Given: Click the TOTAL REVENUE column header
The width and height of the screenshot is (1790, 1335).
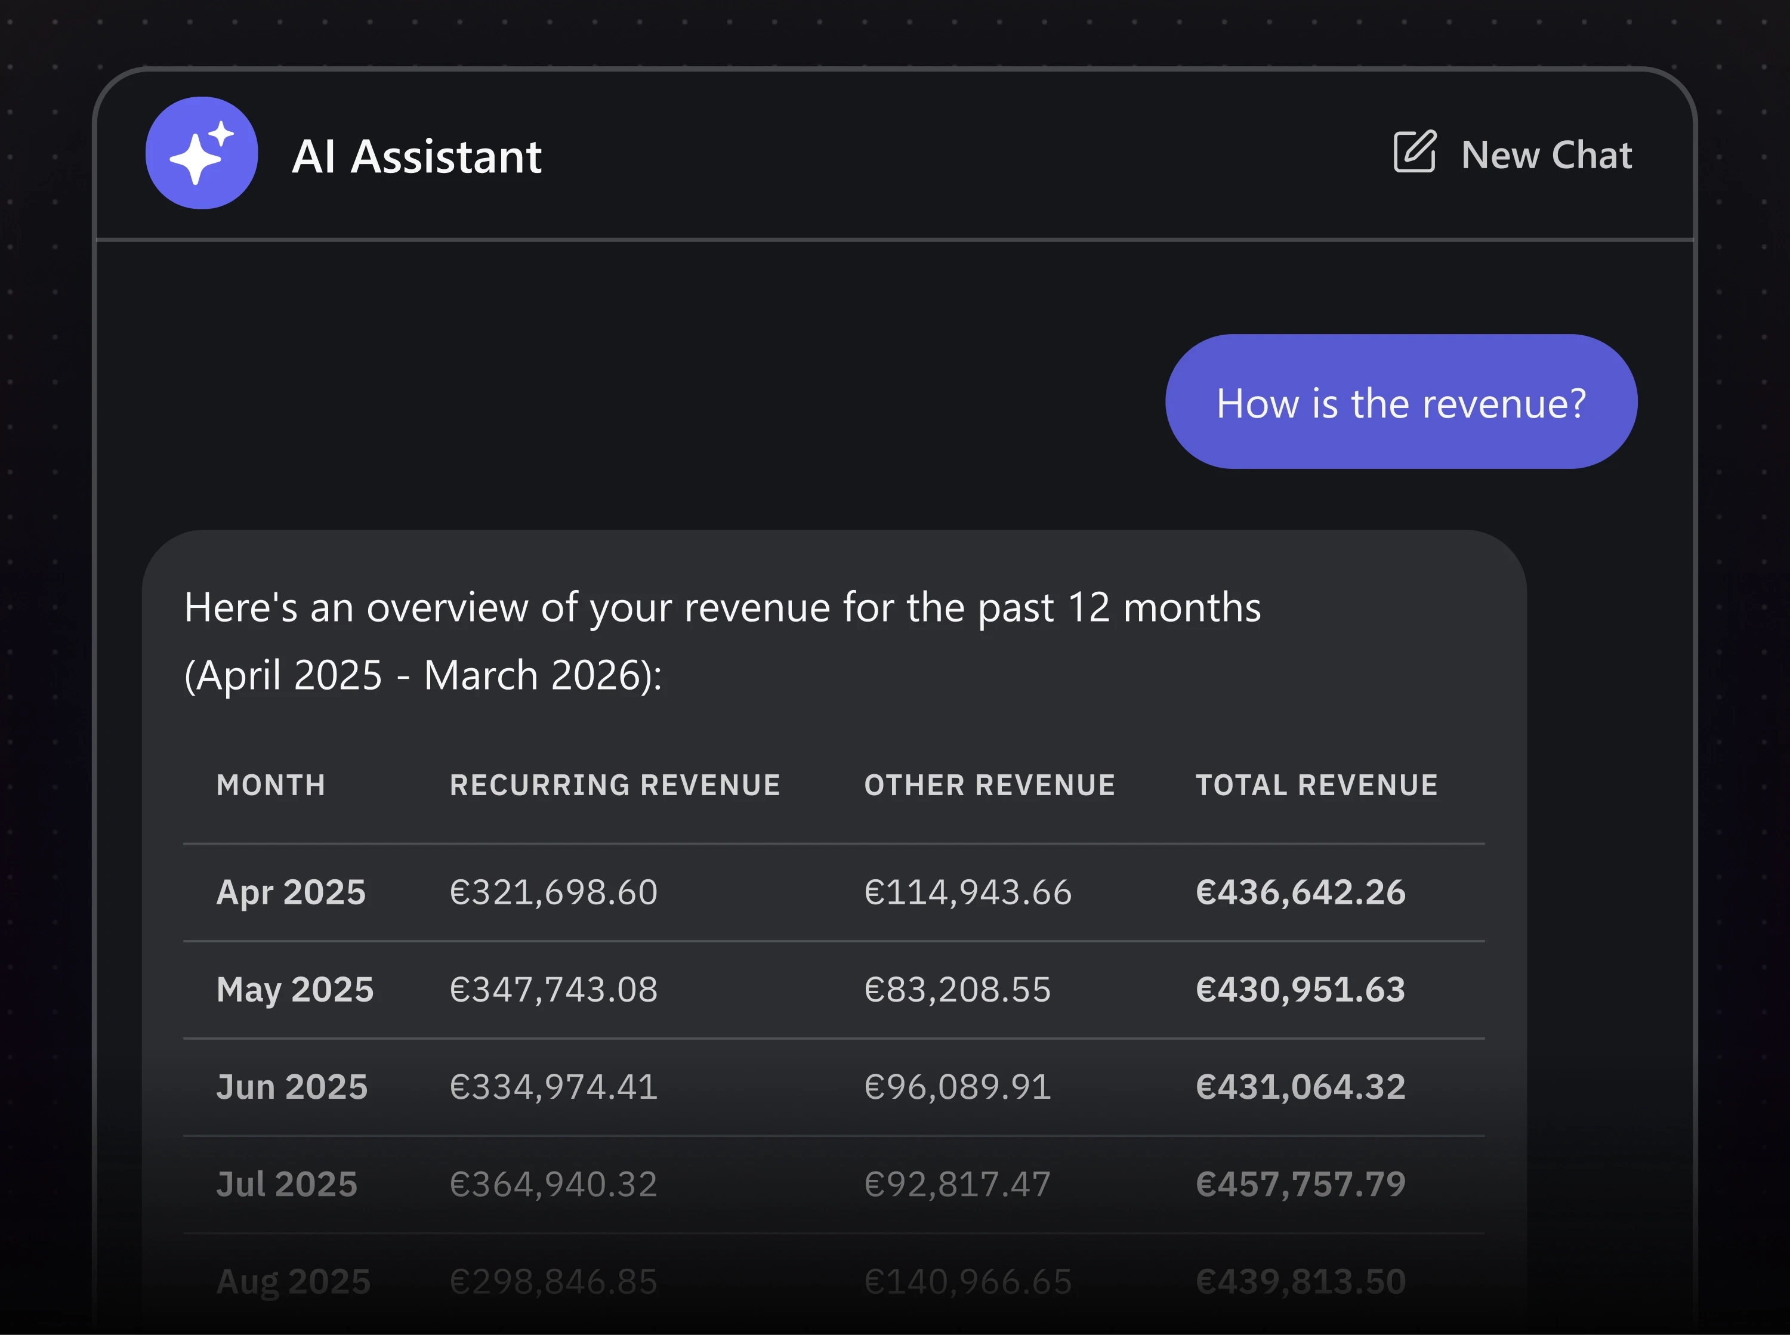Looking at the screenshot, I should tap(1316, 784).
